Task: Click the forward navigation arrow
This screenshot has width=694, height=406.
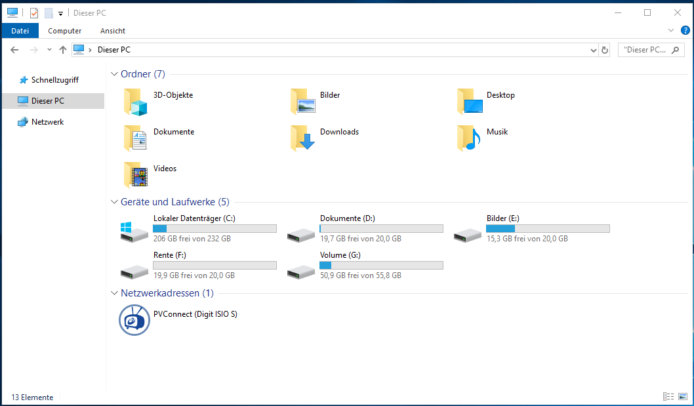Action: pyautogui.click(x=33, y=50)
